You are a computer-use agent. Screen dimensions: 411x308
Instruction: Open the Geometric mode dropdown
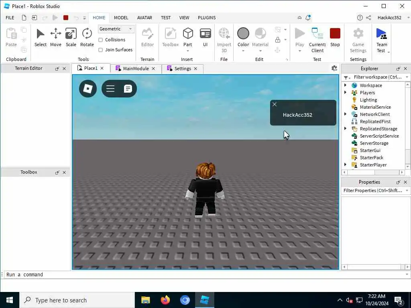[116, 29]
